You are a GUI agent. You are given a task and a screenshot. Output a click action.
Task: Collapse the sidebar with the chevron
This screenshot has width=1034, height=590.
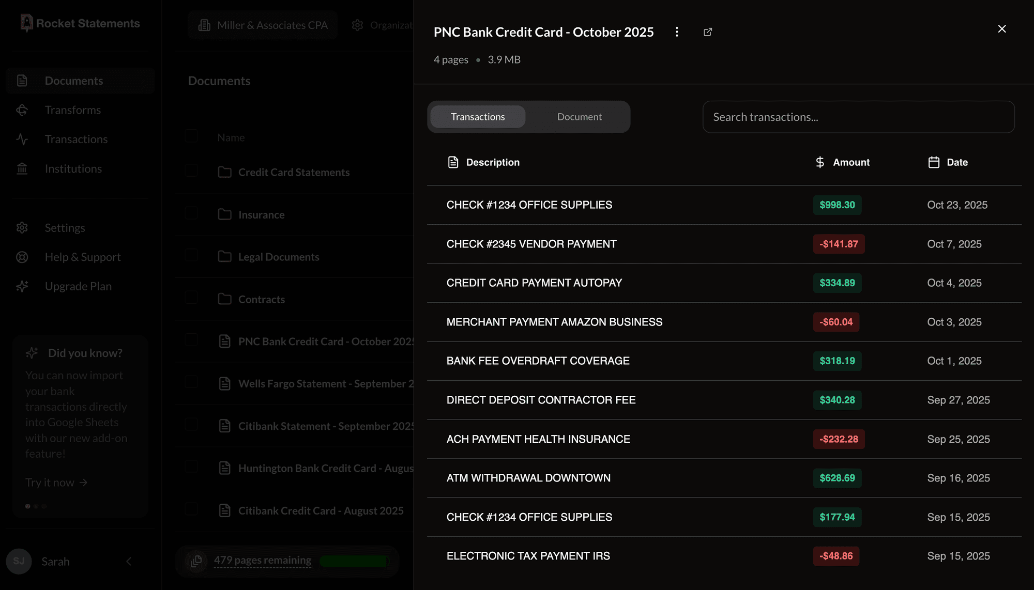click(129, 562)
